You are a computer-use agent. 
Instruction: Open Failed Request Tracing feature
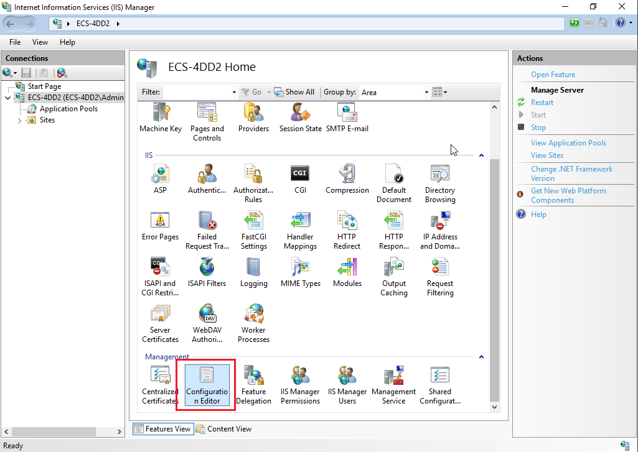point(207,230)
